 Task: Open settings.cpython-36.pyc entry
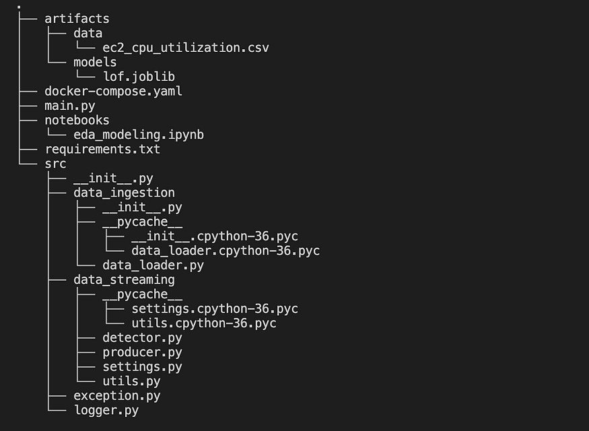click(215, 308)
